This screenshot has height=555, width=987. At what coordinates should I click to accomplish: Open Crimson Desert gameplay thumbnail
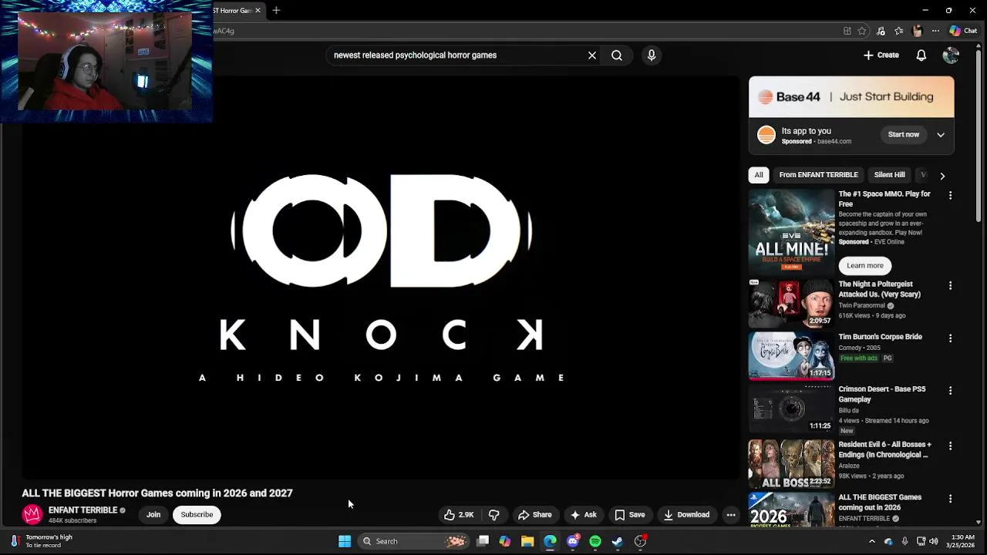click(791, 409)
